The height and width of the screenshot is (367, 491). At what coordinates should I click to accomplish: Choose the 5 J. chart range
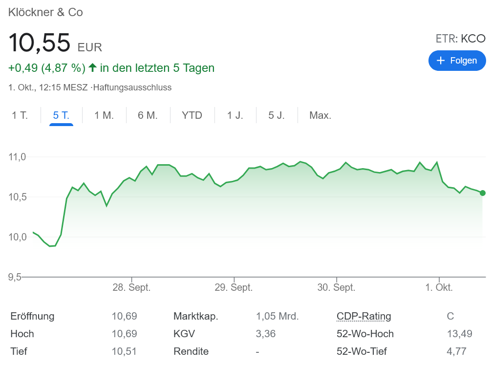pos(277,116)
